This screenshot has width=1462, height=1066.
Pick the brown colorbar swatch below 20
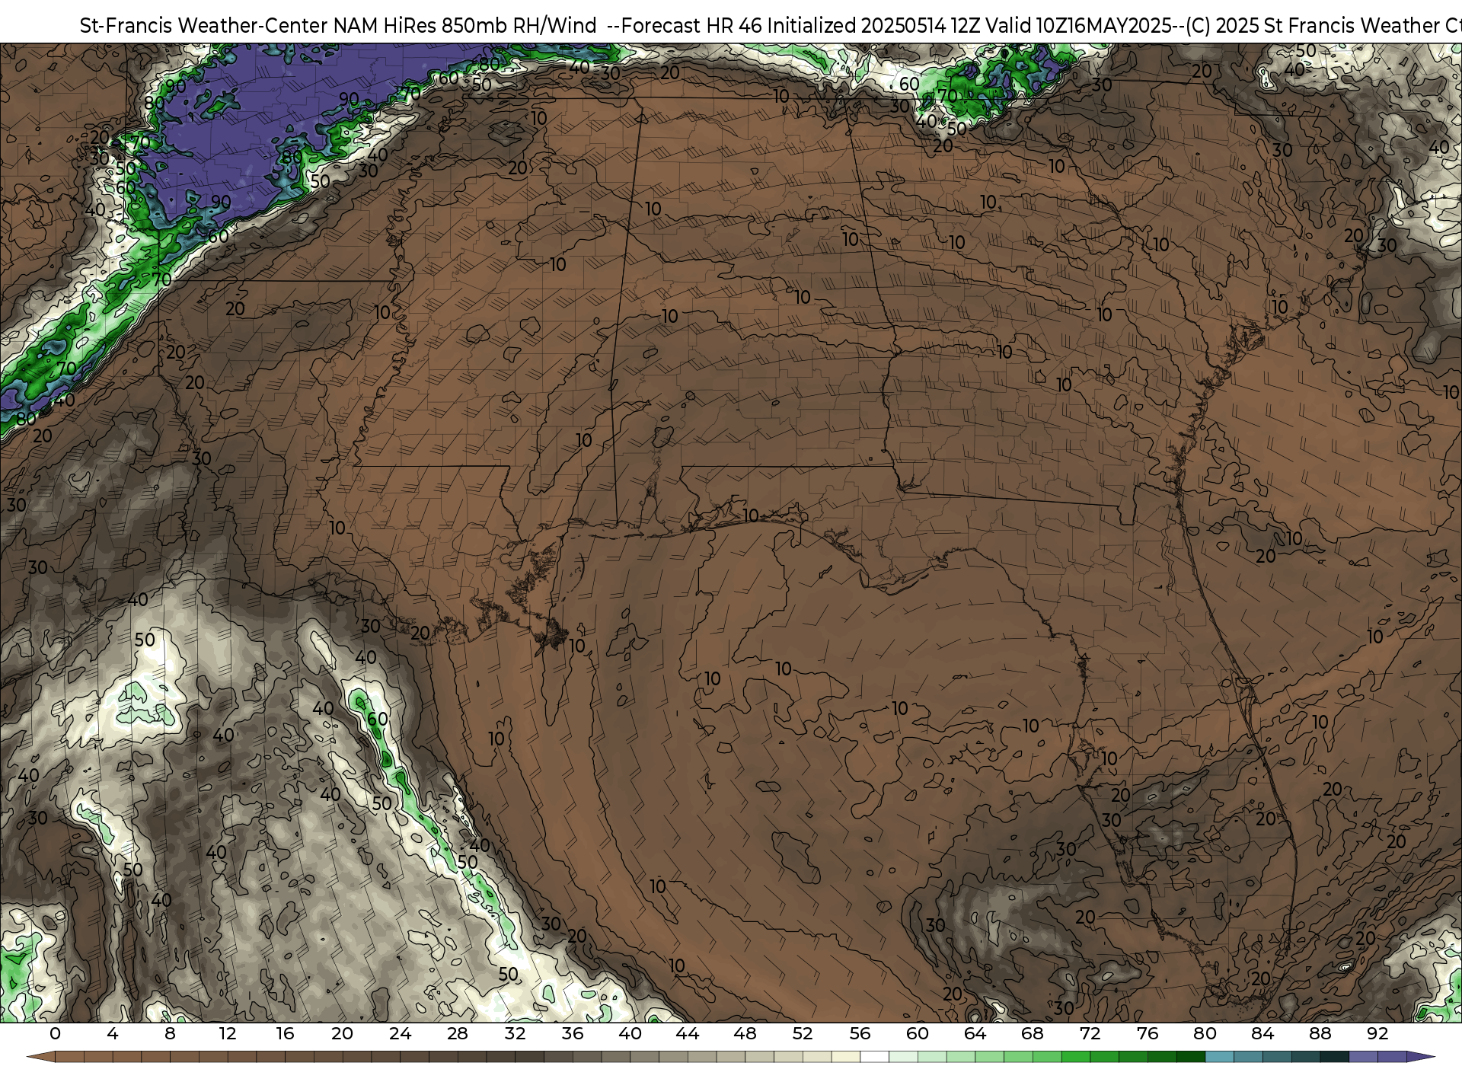tap(357, 1057)
